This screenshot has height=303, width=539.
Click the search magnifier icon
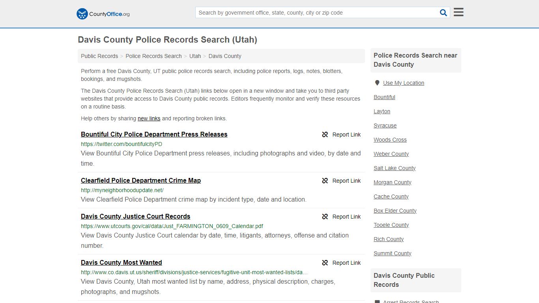pos(444,13)
